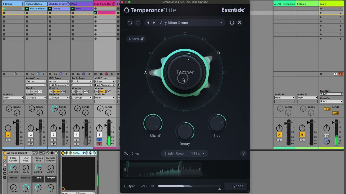The height and width of the screenshot is (194, 346).
Task: Click Solo button on Main track
Action: click(x=327, y=136)
